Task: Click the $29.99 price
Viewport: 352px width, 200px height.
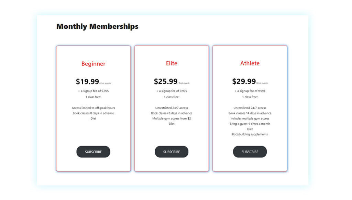Action: pyautogui.click(x=244, y=81)
